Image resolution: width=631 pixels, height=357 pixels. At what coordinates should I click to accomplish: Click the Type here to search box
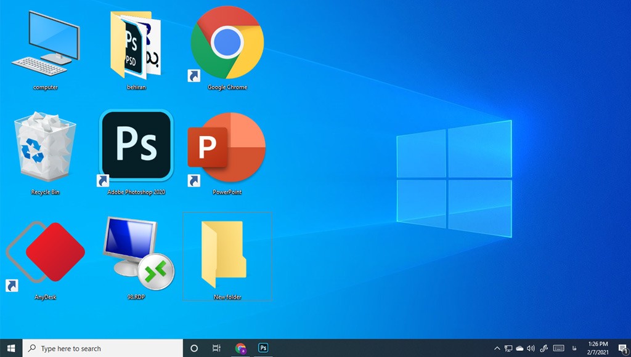pyautogui.click(x=103, y=348)
